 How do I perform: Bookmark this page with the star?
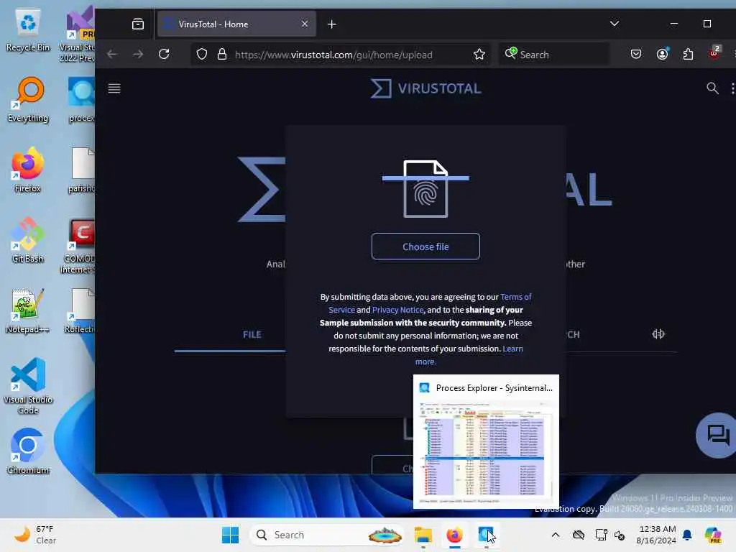point(479,55)
